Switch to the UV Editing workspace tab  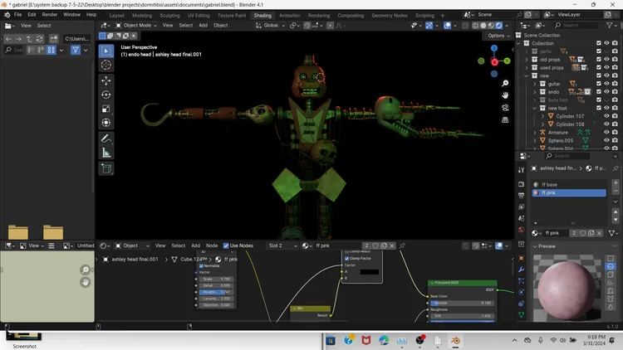click(199, 16)
